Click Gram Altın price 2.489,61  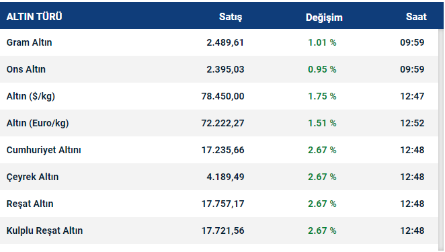coord(225,42)
